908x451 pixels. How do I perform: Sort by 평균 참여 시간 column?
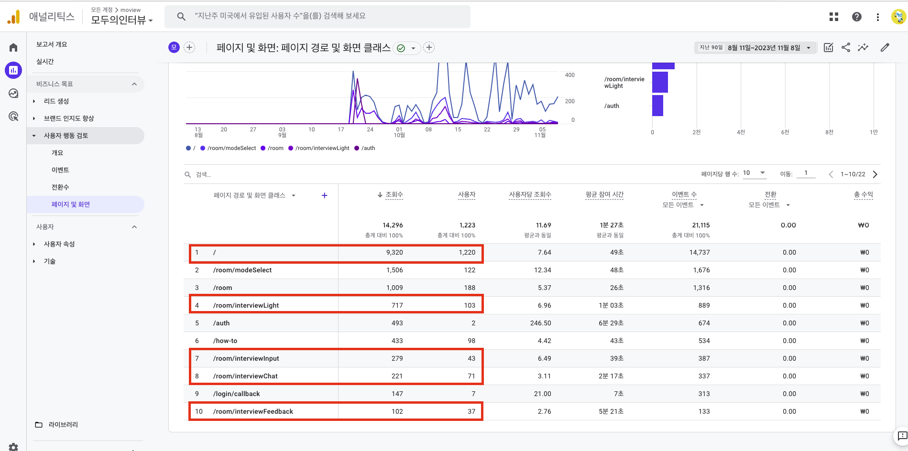(604, 194)
